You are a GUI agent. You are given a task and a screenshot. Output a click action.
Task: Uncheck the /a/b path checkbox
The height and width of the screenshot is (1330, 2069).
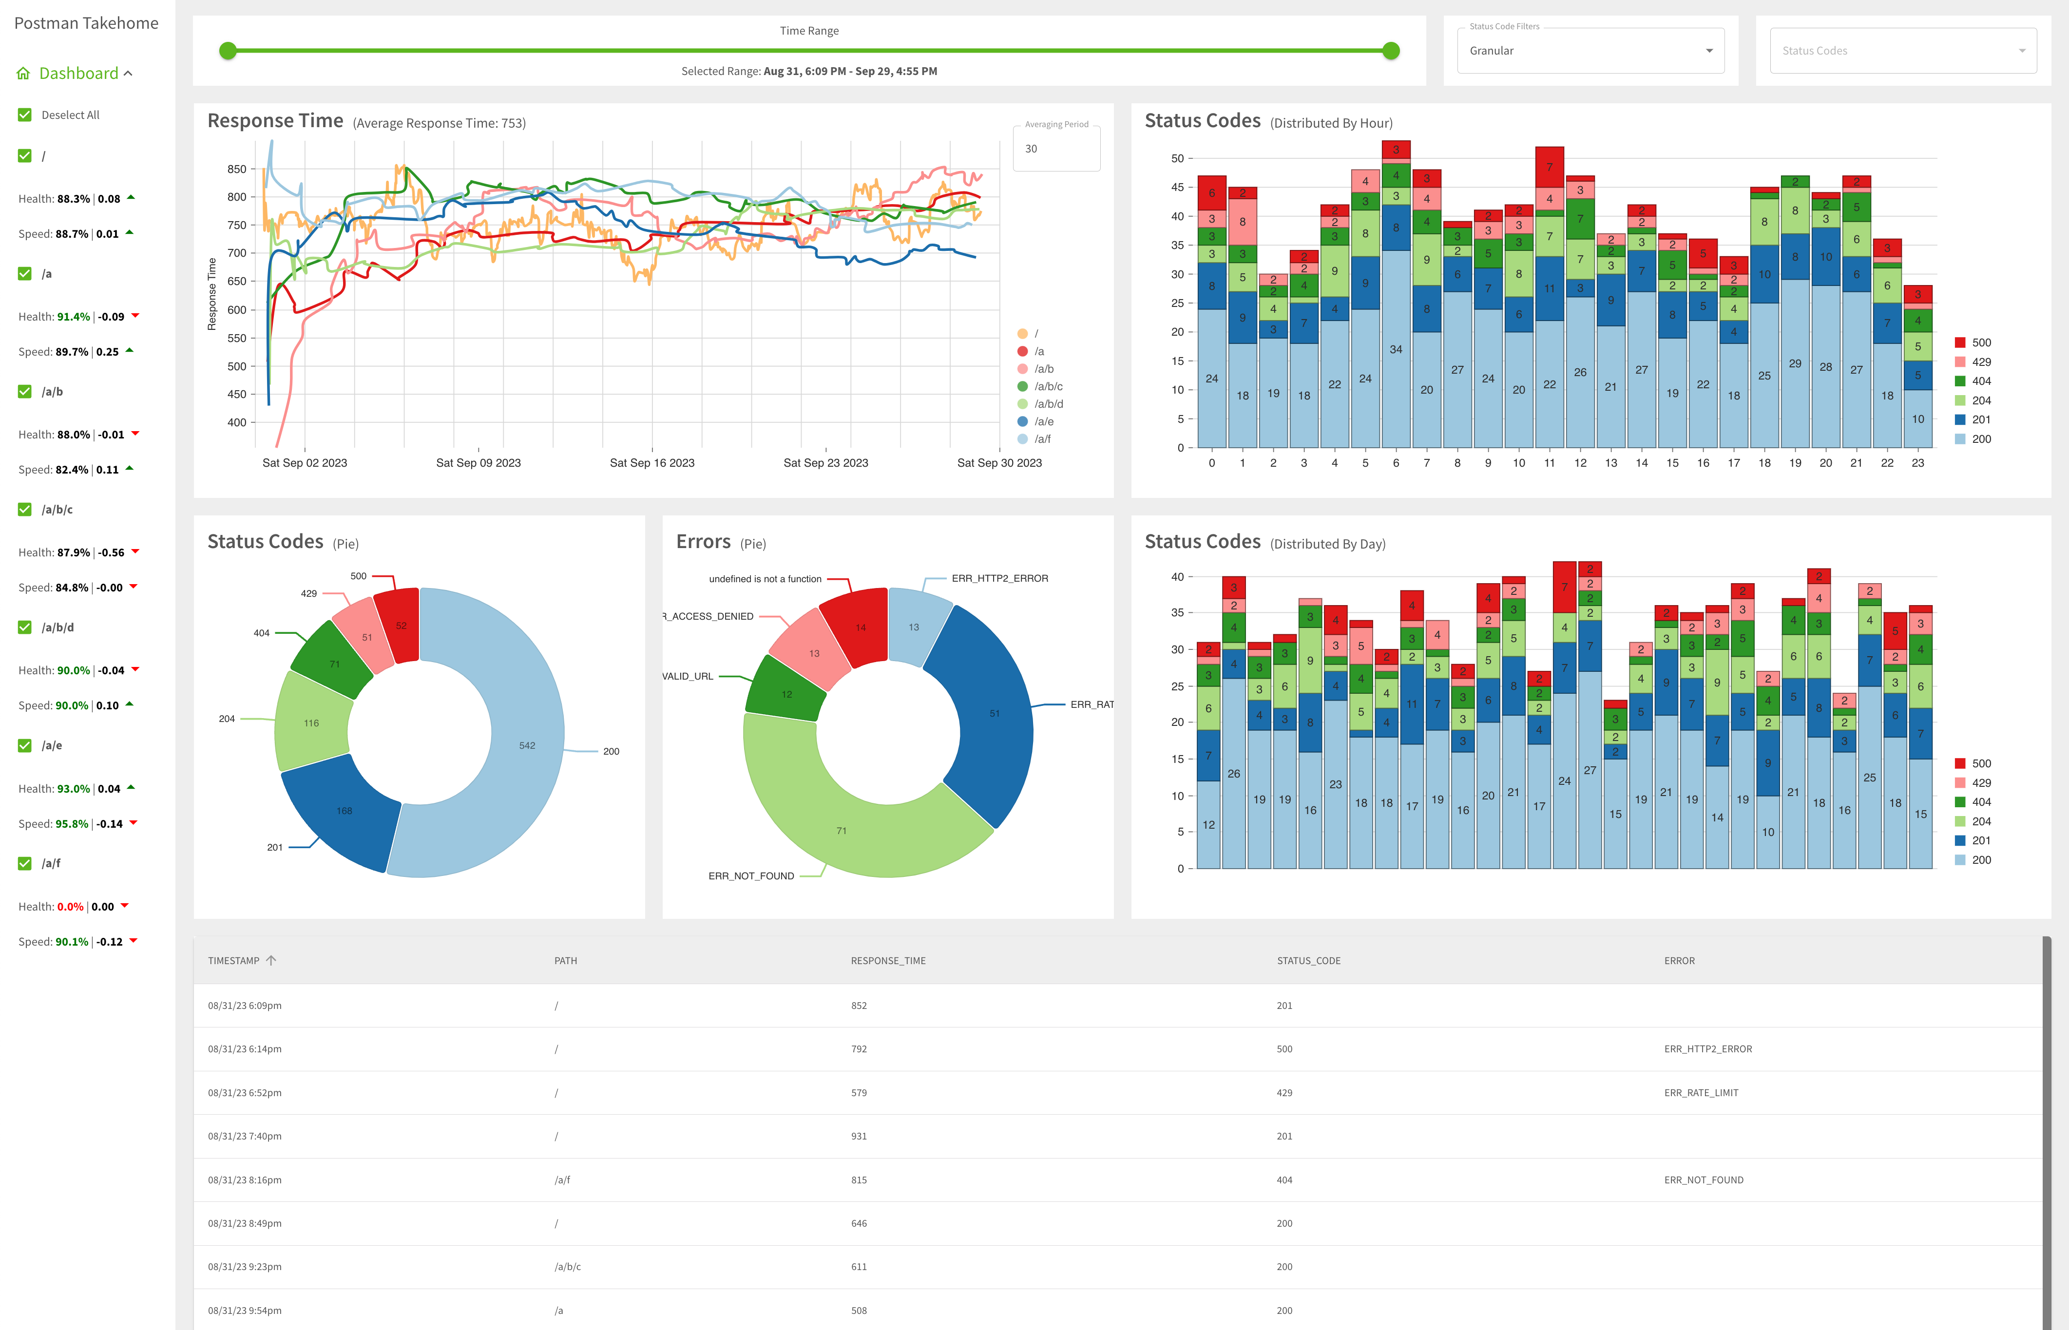tap(25, 391)
